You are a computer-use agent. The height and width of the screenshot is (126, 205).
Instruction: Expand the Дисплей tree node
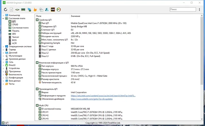tap(3, 53)
